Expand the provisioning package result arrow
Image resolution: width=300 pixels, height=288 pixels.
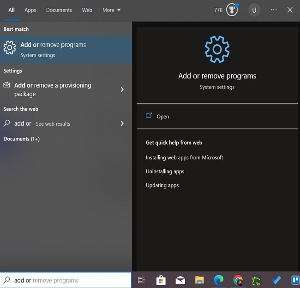[122, 89]
